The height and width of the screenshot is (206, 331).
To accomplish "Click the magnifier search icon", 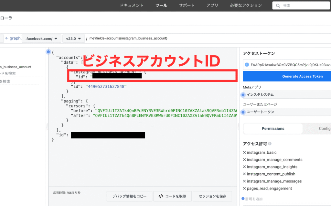I will [278, 6].
